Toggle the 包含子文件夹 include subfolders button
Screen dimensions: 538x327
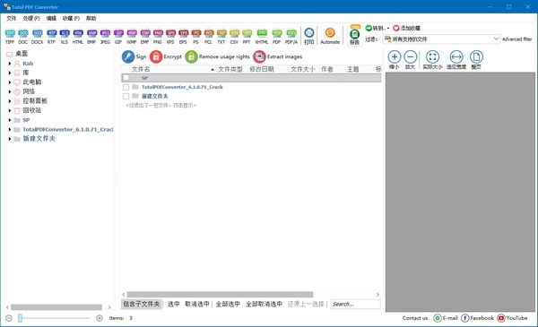click(142, 304)
